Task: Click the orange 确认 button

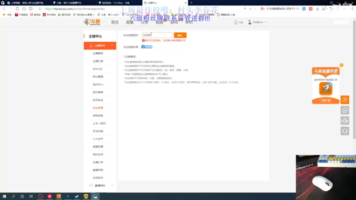Action: tap(180, 35)
